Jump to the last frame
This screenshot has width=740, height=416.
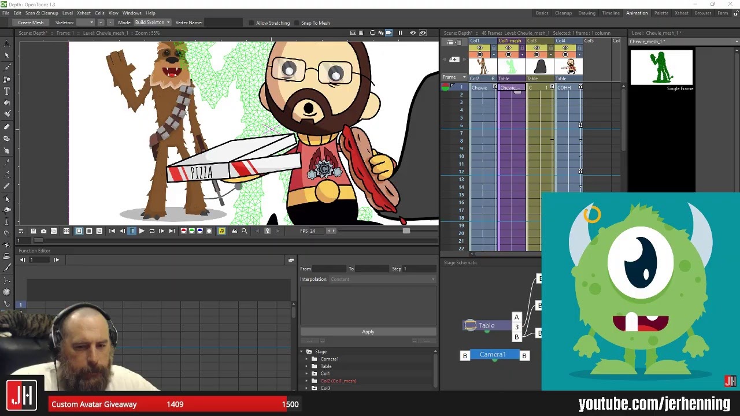click(x=172, y=231)
